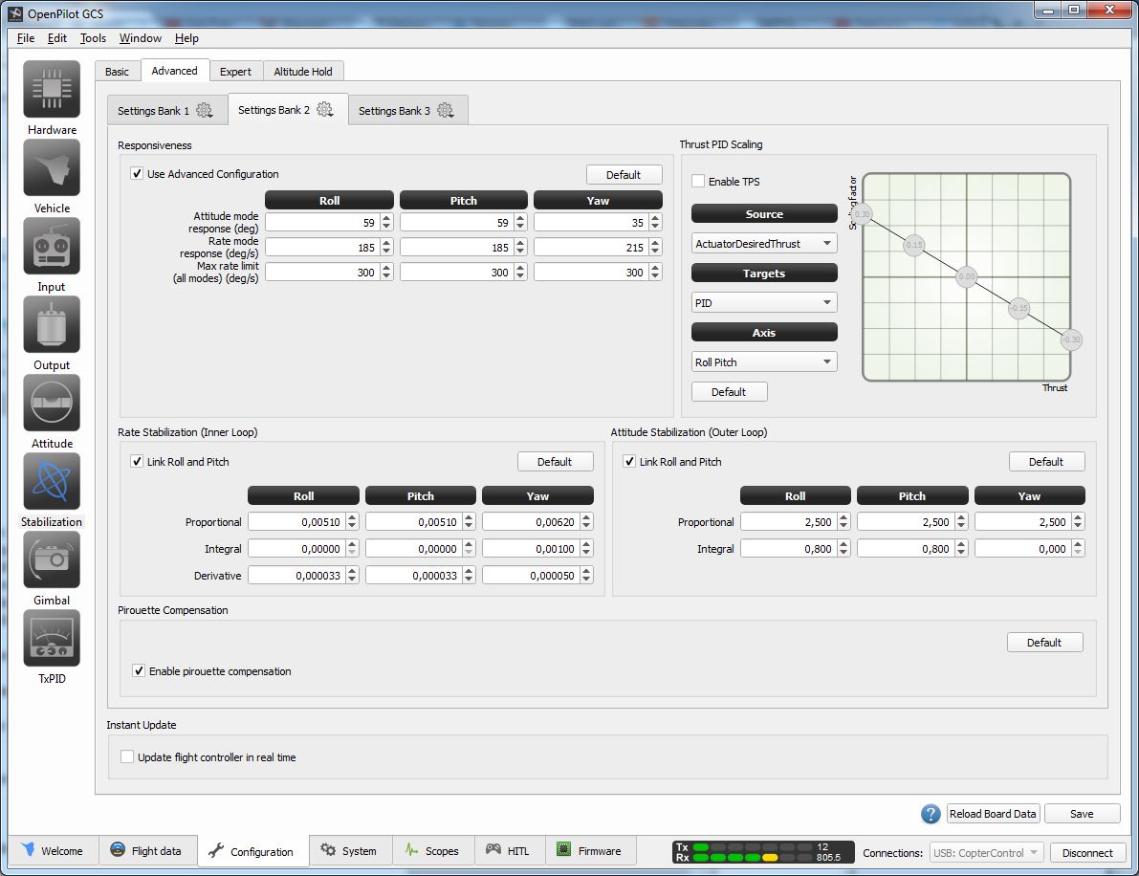The image size is (1139, 876).
Task: Open the Tools menu
Action: click(93, 38)
